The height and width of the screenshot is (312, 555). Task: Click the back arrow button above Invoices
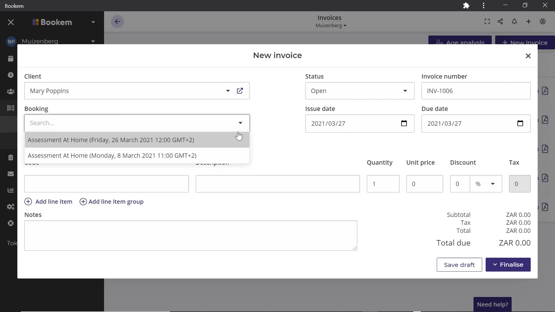coord(117,21)
